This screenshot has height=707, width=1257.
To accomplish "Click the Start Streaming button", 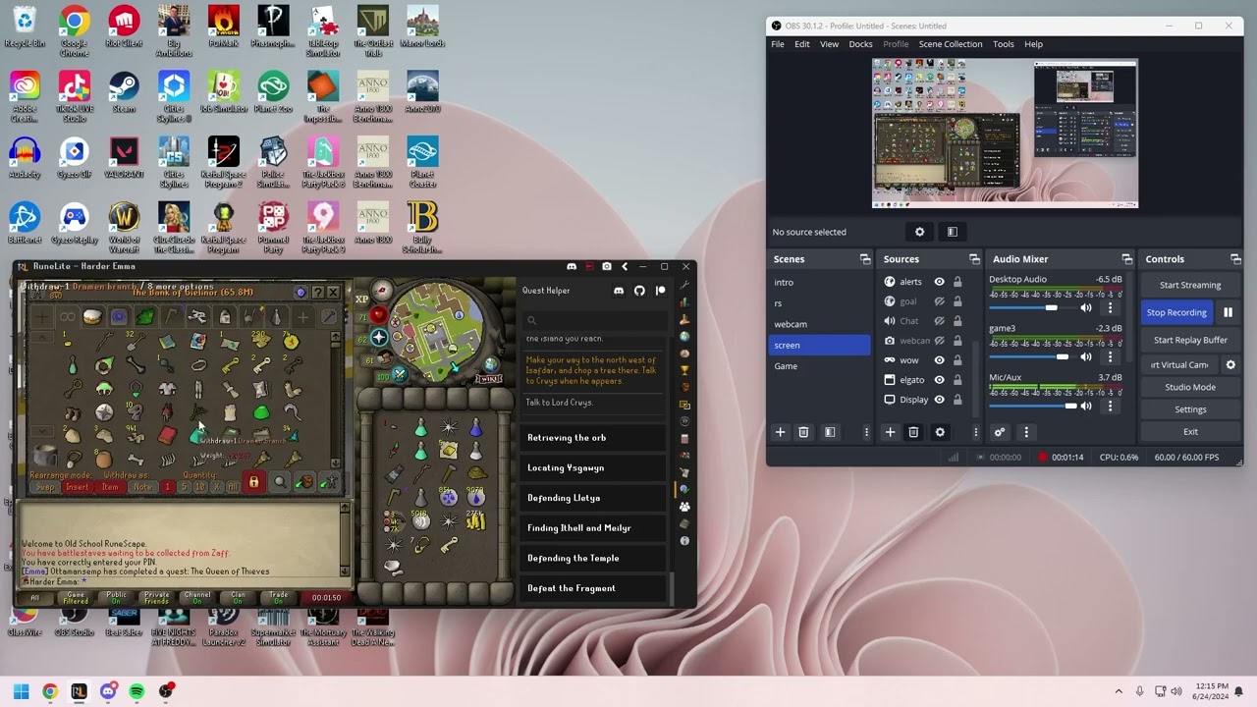I will tap(1190, 285).
